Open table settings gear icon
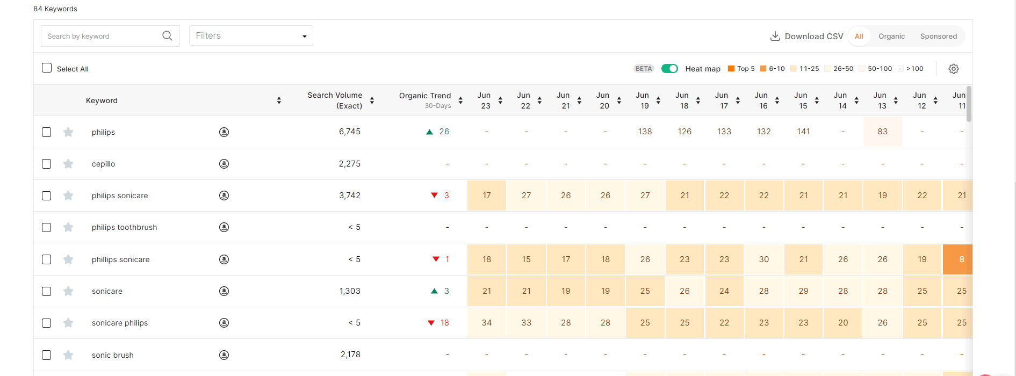This screenshot has width=1016, height=376. click(x=954, y=69)
